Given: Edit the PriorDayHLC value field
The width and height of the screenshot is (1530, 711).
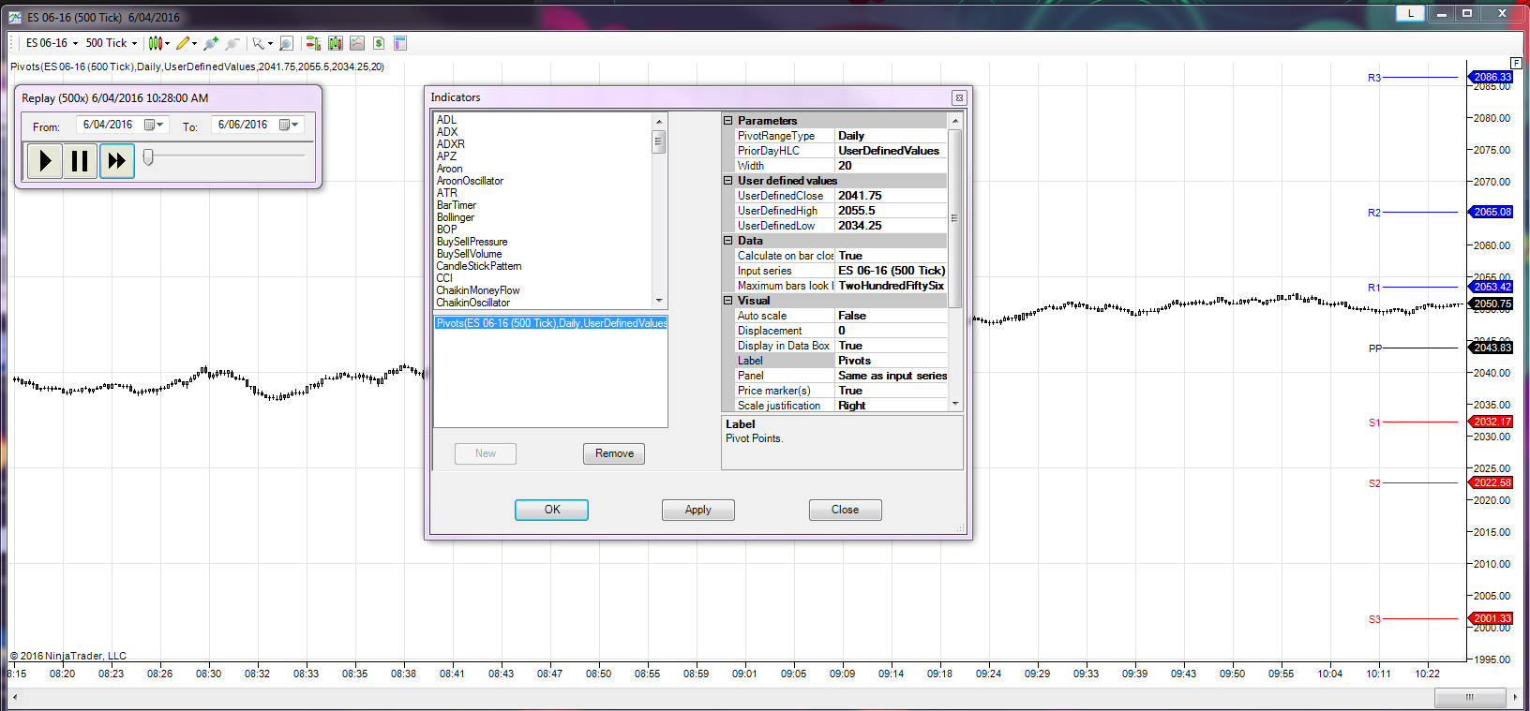Looking at the screenshot, I should click(891, 151).
